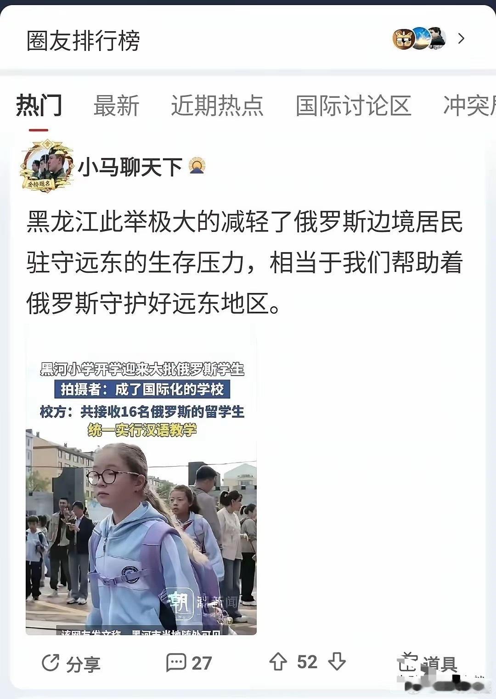Tap the comment count 27
Image resolution: width=496 pixels, height=699 pixels.
[x=202, y=663]
